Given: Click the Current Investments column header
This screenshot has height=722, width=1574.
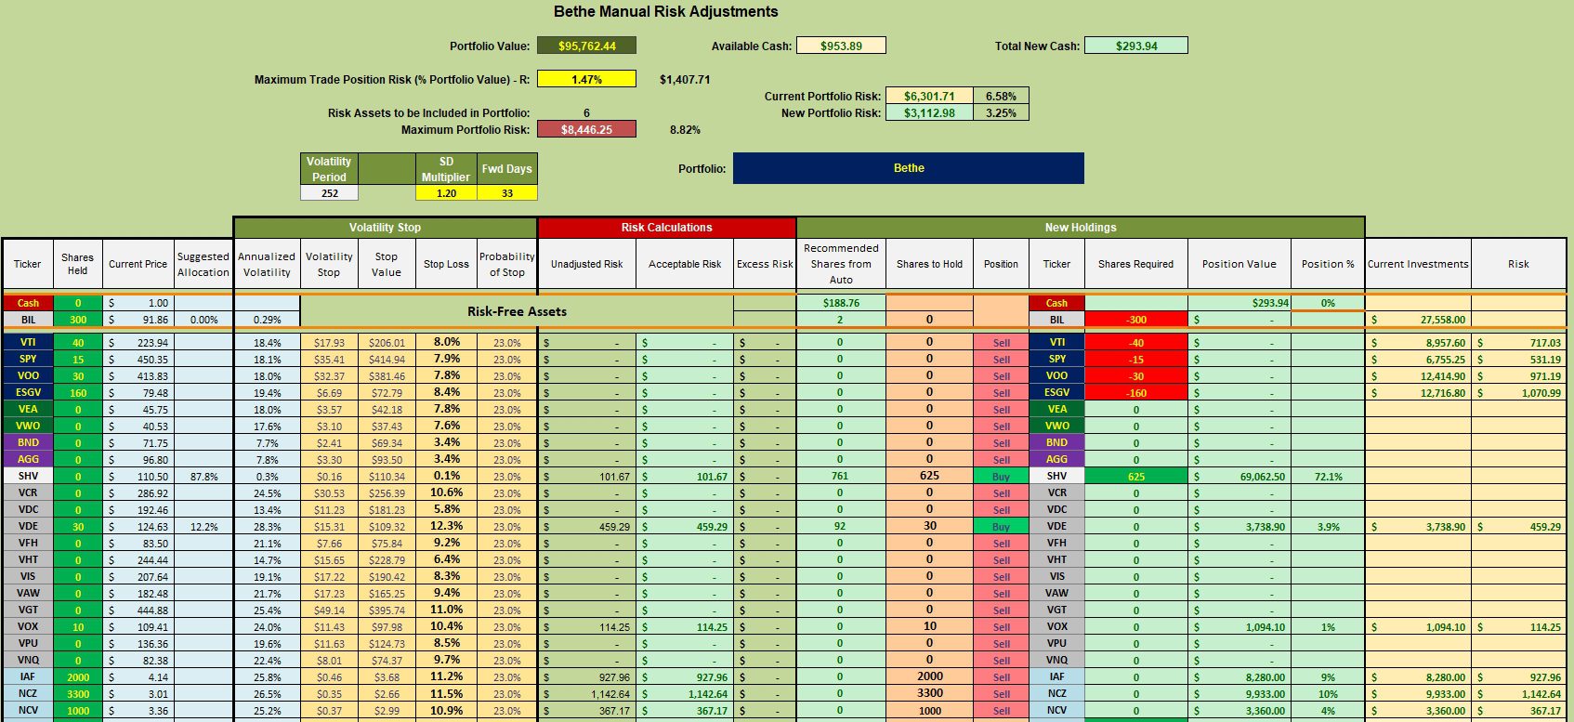Looking at the screenshot, I should (1418, 264).
